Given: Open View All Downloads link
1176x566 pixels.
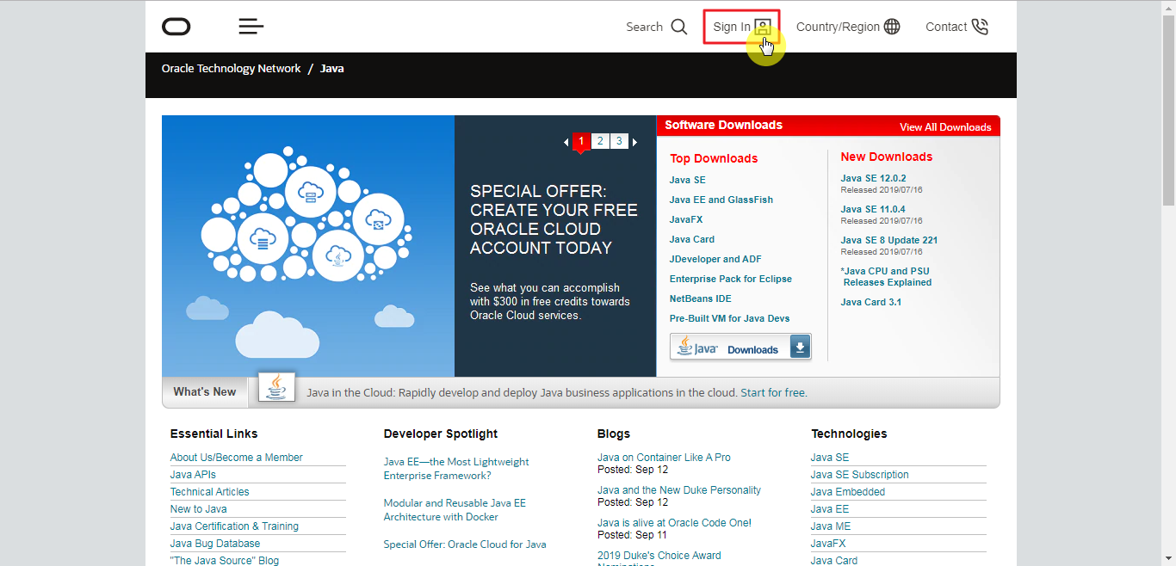Looking at the screenshot, I should coord(945,126).
